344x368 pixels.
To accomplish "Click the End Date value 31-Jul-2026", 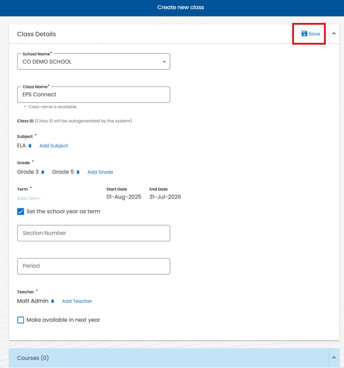I will point(165,197).
